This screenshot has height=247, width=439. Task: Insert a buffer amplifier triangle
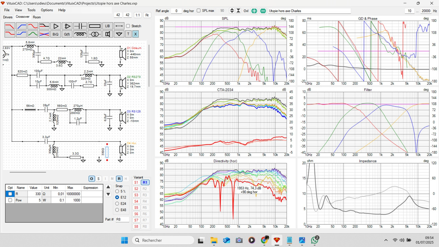[56, 26]
